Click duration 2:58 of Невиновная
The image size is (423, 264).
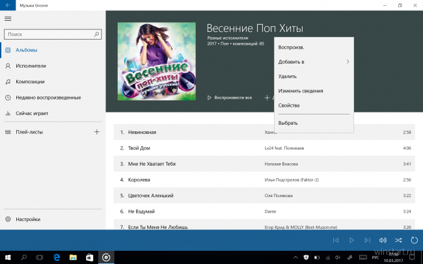[x=407, y=132]
